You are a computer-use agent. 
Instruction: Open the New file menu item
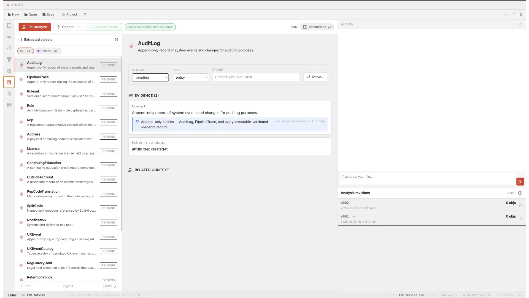pyautogui.click(x=13, y=15)
